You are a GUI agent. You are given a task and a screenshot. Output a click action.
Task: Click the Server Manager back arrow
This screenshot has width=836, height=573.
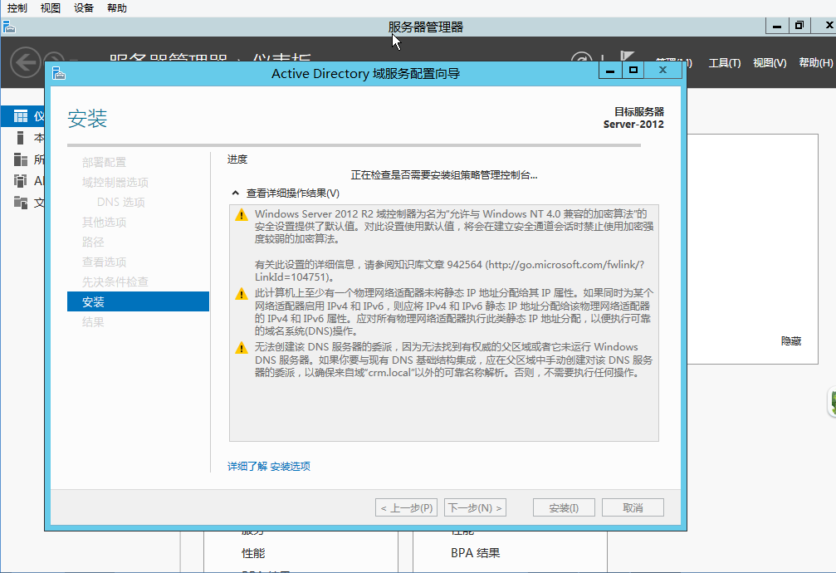[26, 62]
